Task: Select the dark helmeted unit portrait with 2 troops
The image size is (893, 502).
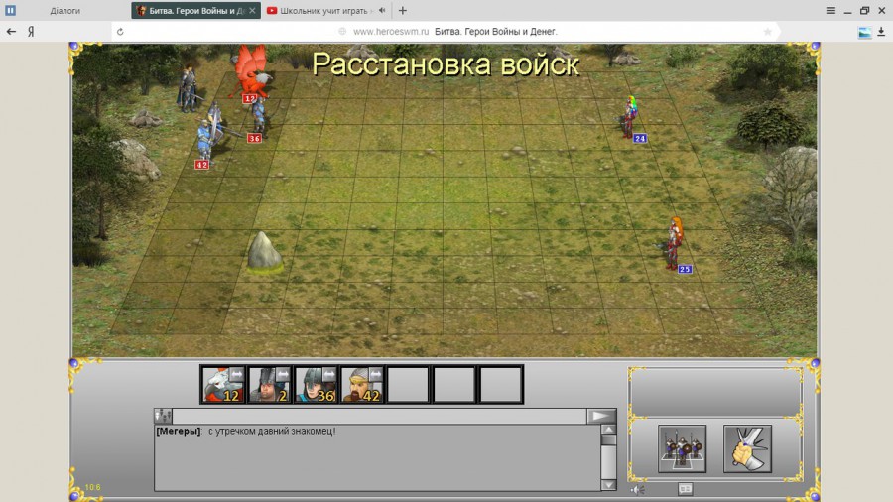Action: pyautogui.click(x=269, y=385)
